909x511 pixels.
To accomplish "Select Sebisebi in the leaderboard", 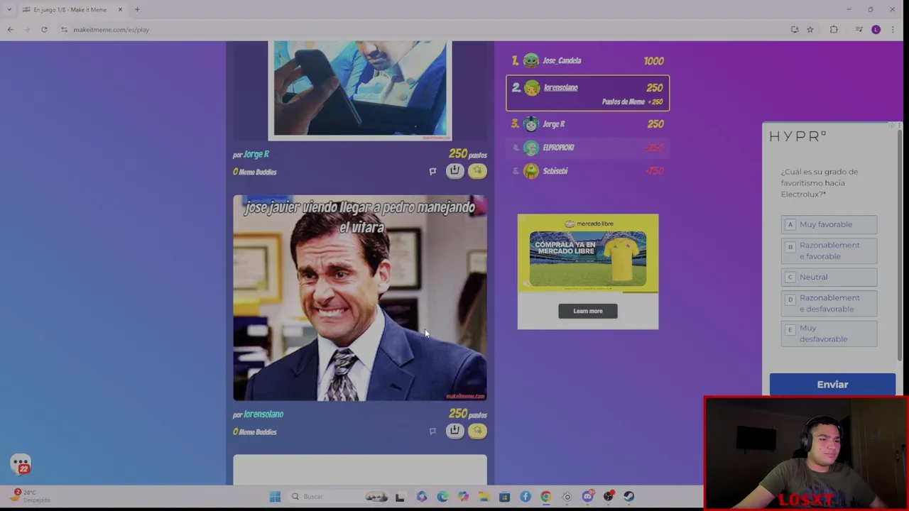I will (x=588, y=171).
